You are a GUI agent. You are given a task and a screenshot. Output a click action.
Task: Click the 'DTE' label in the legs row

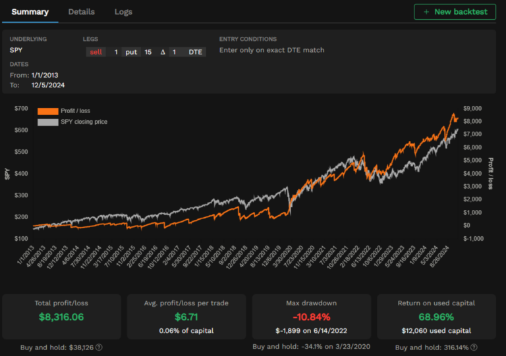pos(196,52)
